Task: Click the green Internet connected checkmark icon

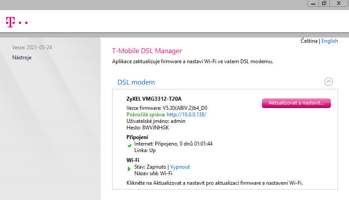Action: 129,146
